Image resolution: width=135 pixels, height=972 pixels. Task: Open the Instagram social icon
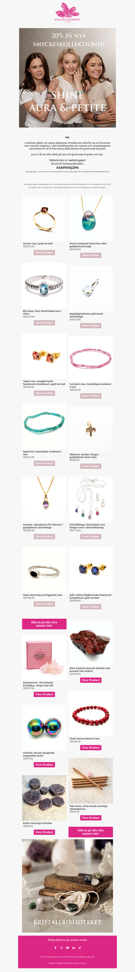point(61,948)
